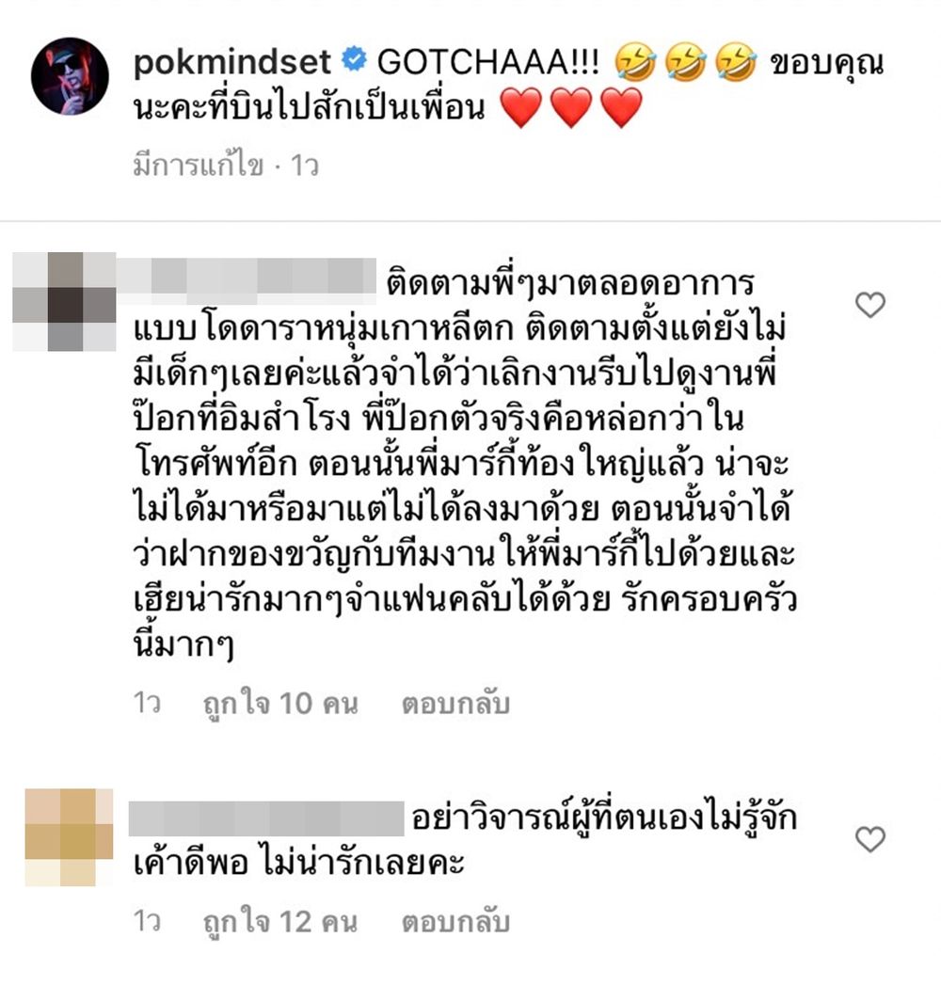The width and height of the screenshot is (941, 985).
Task: Click the first comment's 1ว timestamp
Action: [x=147, y=703]
